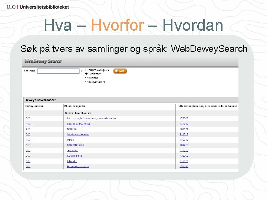Click Dewey number 200 cell
This screenshot has width=267, height=200.
point(28,129)
